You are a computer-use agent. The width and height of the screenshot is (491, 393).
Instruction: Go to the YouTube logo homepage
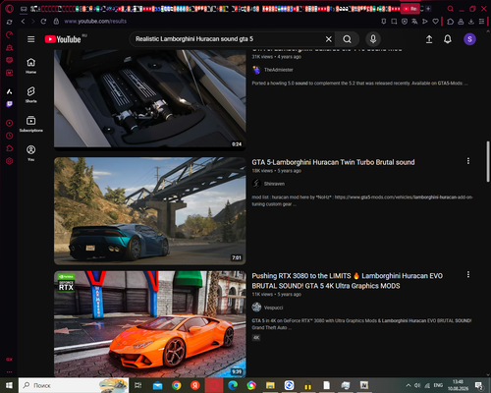coord(63,39)
